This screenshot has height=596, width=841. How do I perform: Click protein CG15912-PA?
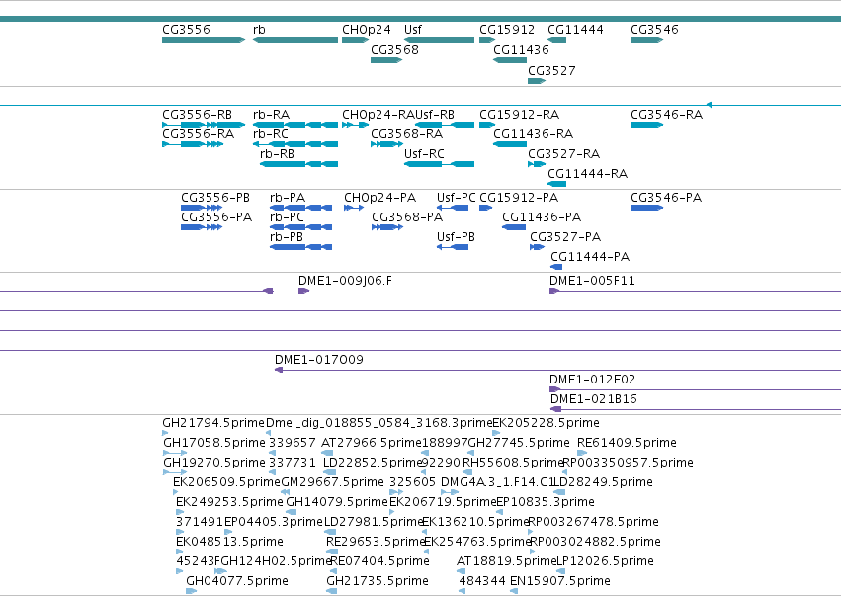point(486,209)
